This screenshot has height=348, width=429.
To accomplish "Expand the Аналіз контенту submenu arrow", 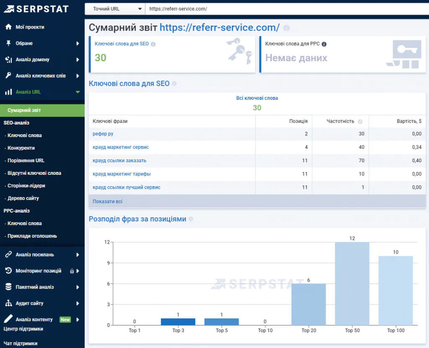I will click(x=78, y=319).
